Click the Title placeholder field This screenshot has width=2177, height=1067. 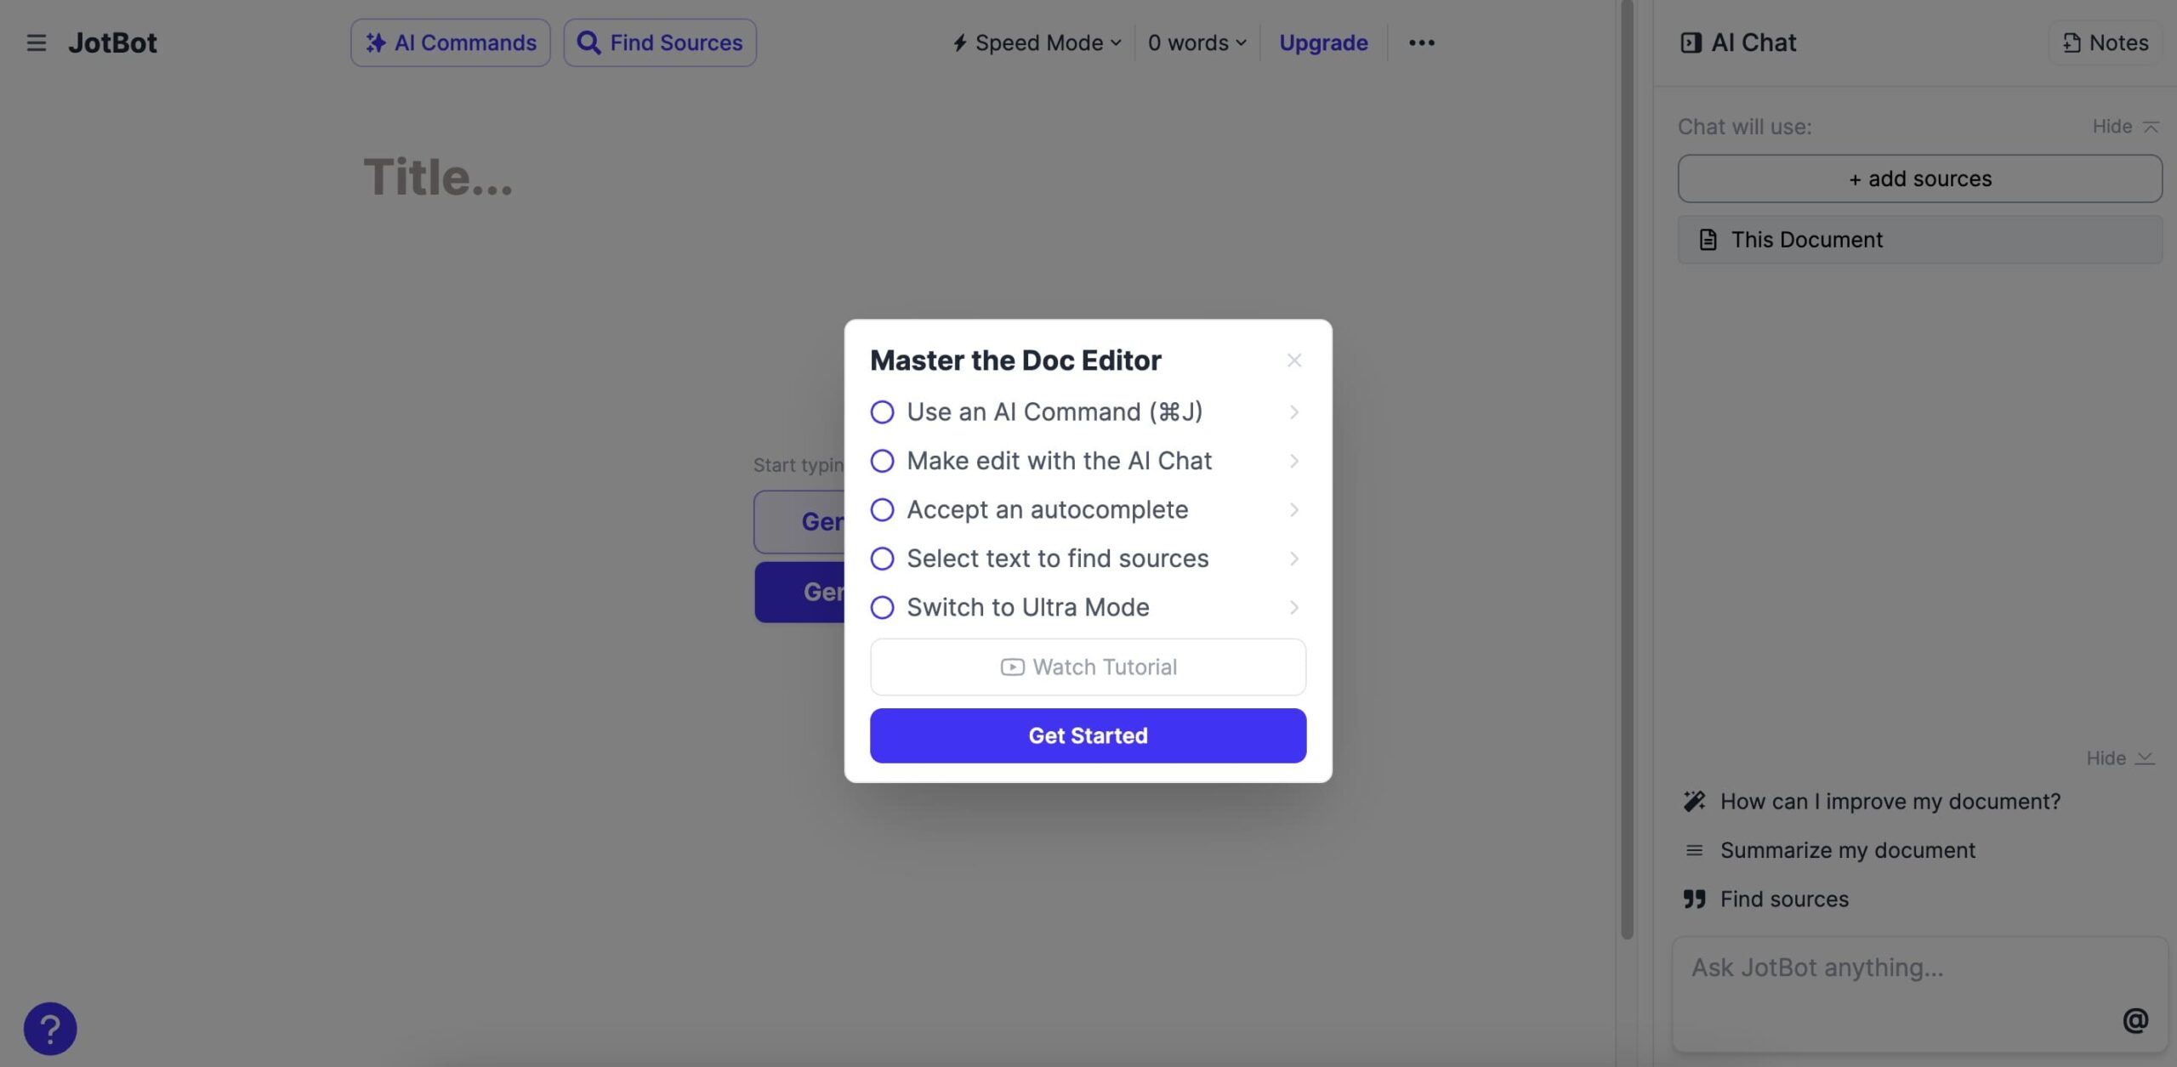click(x=438, y=177)
